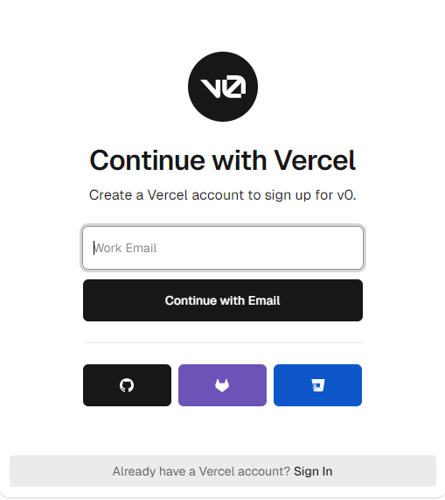Click the Continue with Vercel heading
This screenshot has height=500, width=445.
coord(222,160)
